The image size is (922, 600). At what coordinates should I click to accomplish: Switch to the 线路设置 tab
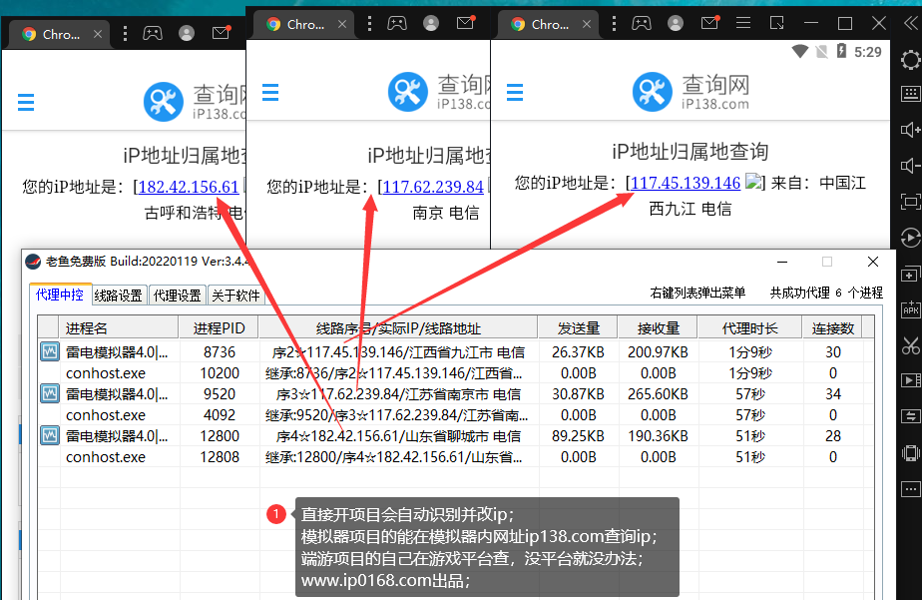point(118,296)
